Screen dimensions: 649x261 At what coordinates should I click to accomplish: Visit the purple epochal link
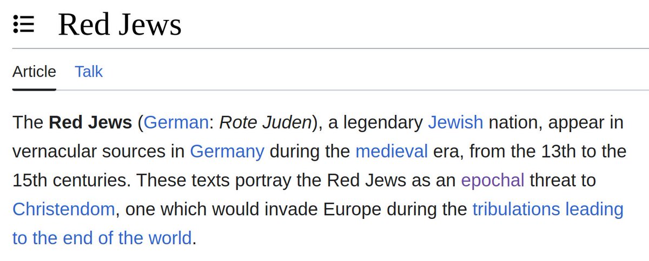coord(493,180)
